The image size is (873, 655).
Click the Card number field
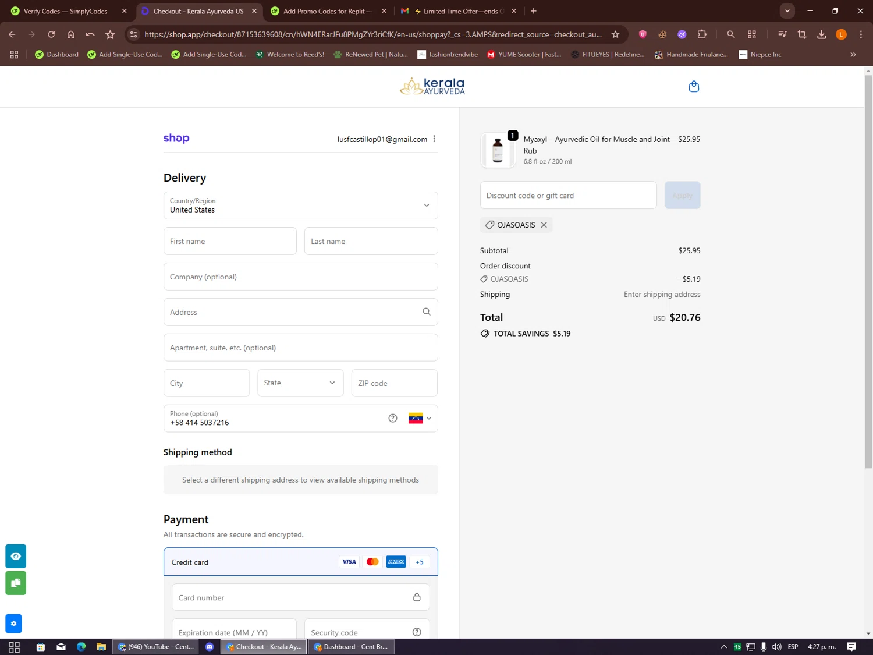point(300,597)
